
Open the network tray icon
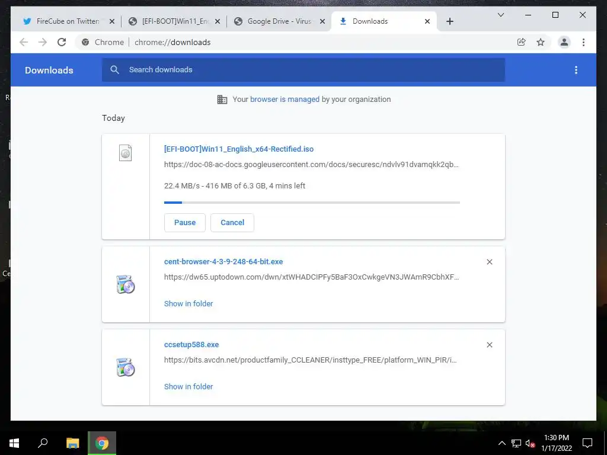(516, 443)
